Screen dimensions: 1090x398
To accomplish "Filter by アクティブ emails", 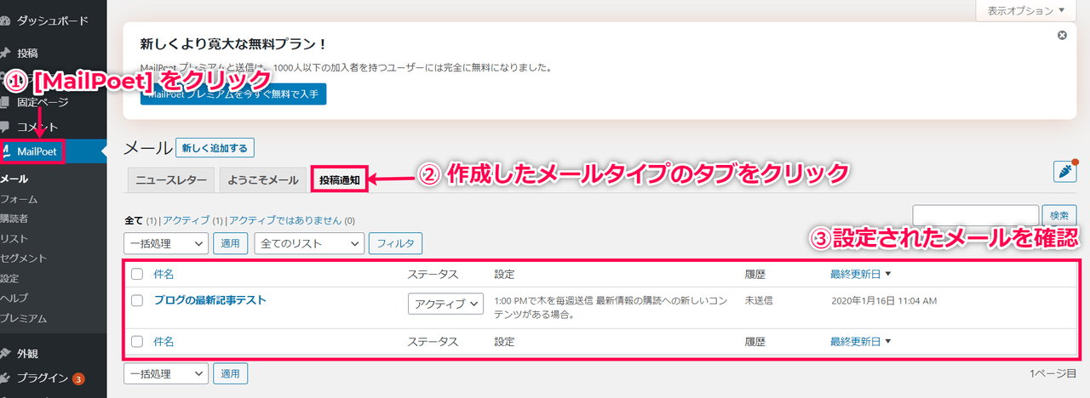I will pyautogui.click(x=186, y=220).
